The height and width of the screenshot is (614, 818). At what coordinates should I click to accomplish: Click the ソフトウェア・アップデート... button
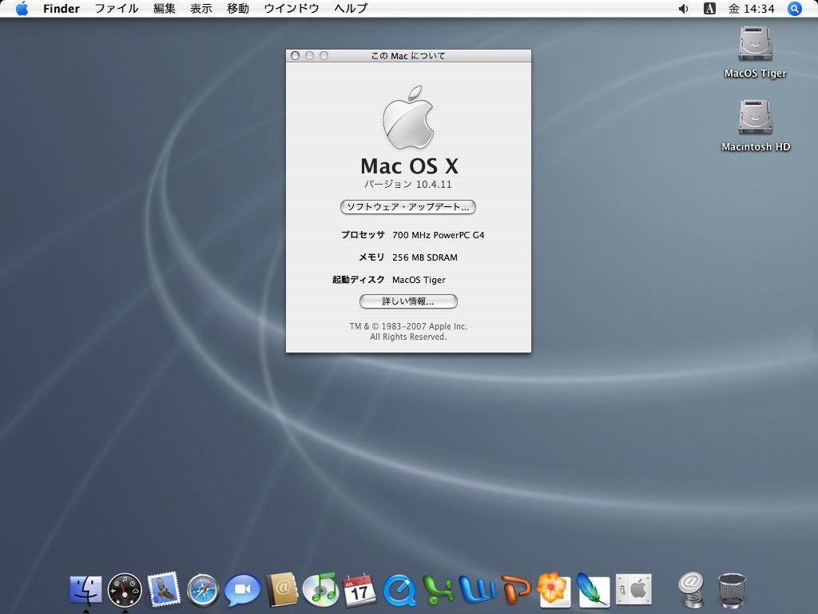tap(408, 207)
